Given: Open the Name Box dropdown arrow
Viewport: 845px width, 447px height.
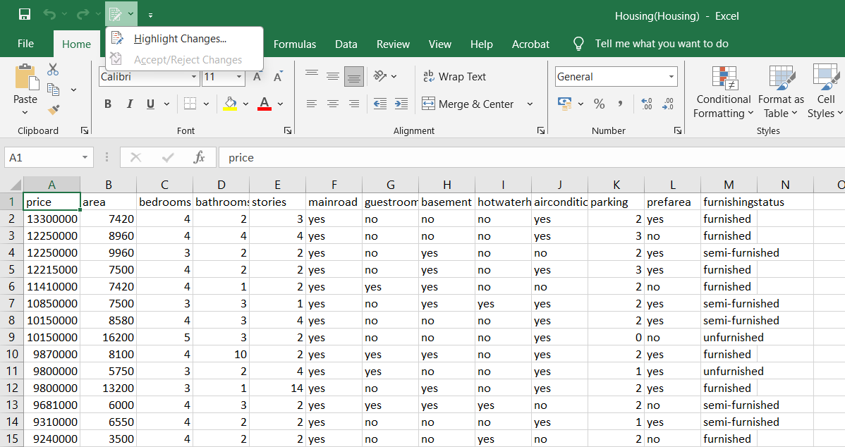Looking at the screenshot, I should click(x=85, y=157).
